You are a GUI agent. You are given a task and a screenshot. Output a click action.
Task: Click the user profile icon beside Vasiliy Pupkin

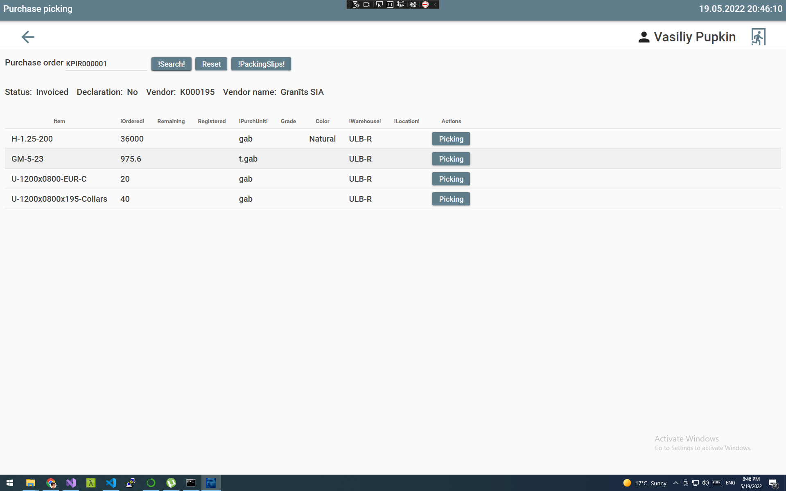(643, 36)
